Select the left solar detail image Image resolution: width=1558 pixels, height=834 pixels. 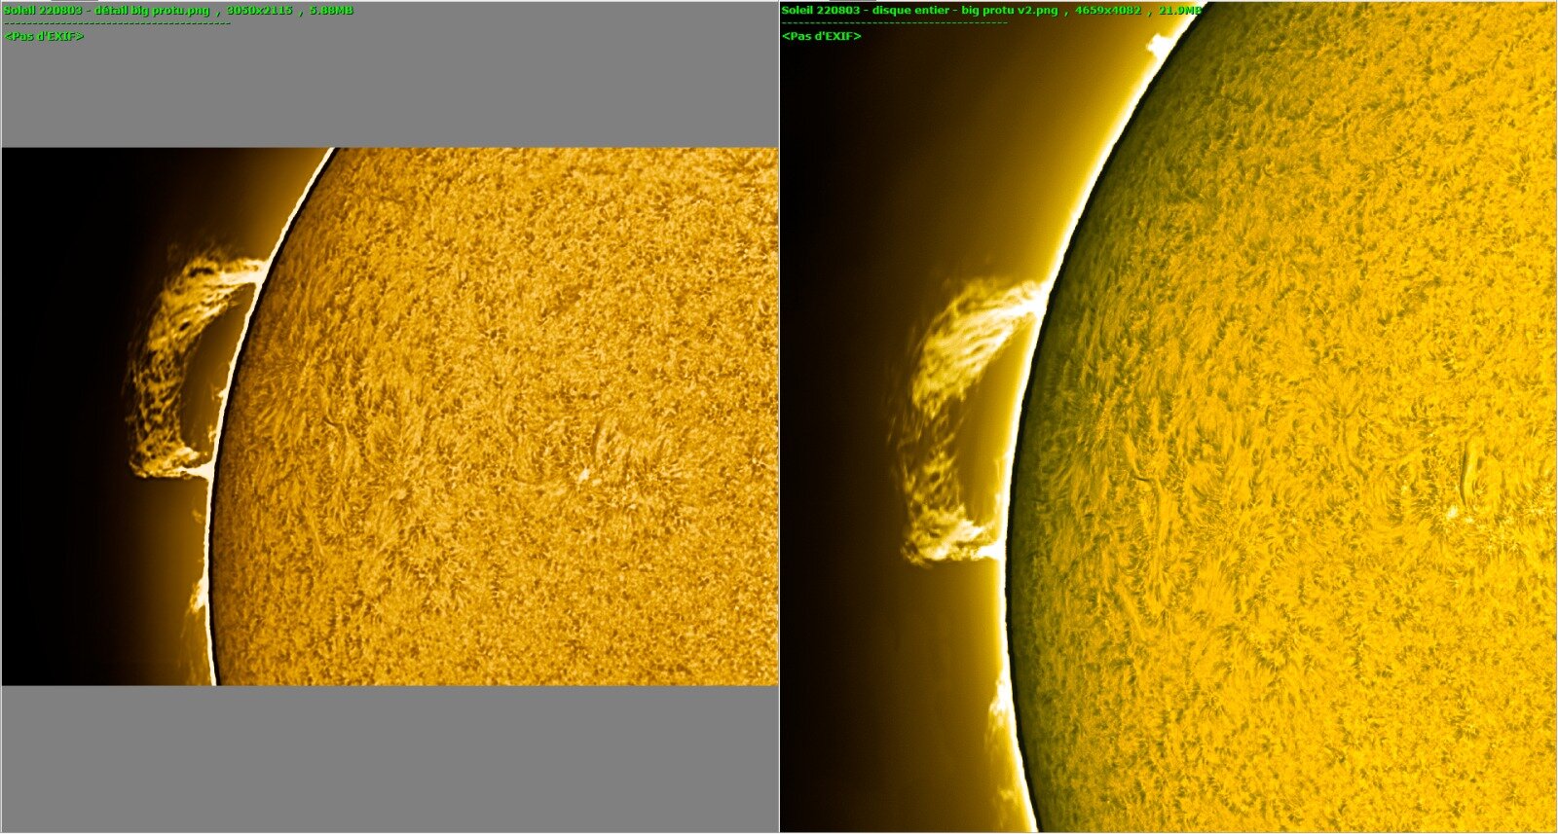pyautogui.click(x=389, y=417)
